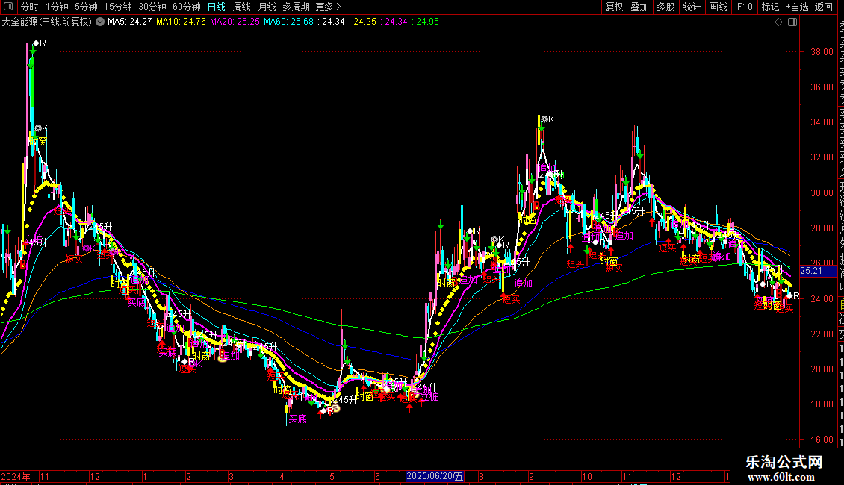Expand the 更多 periods menu

point(328,7)
